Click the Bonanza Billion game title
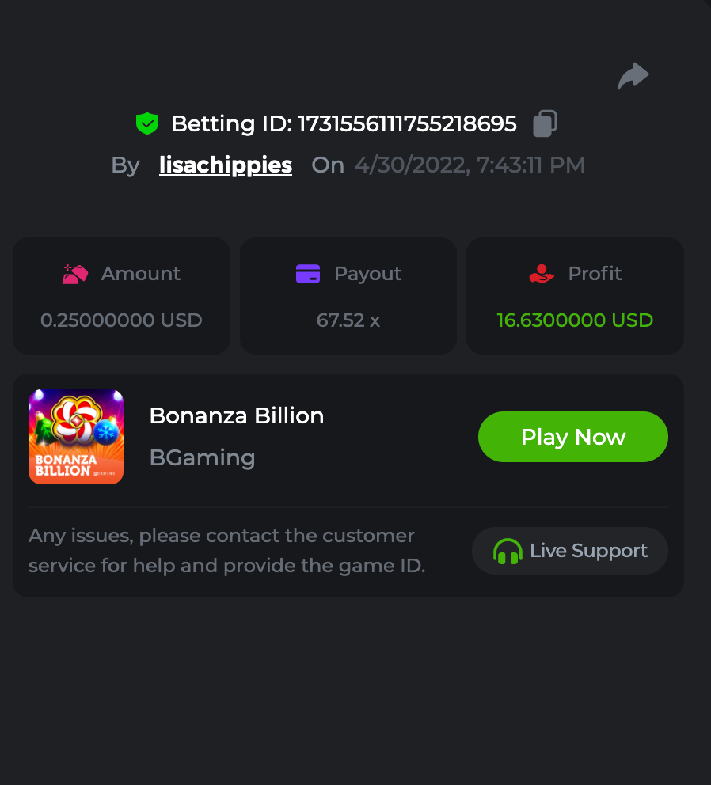Image resolution: width=711 pixels, height=785 pixels. pyautogui.click(x=237, y=416)
